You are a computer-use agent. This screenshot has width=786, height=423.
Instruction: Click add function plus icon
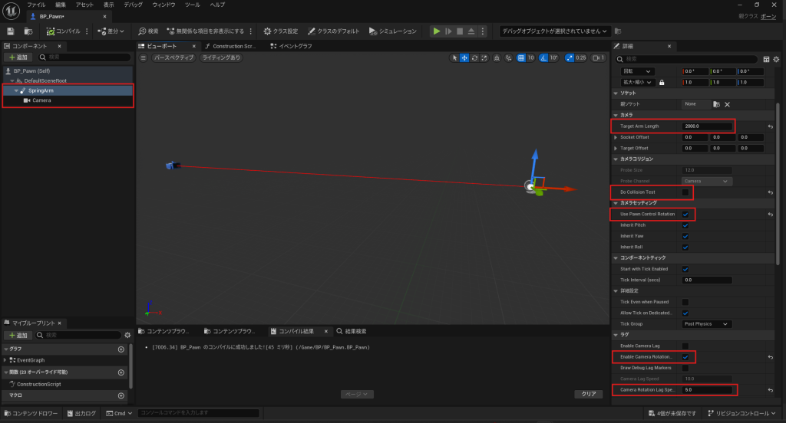tap(121, 372)
